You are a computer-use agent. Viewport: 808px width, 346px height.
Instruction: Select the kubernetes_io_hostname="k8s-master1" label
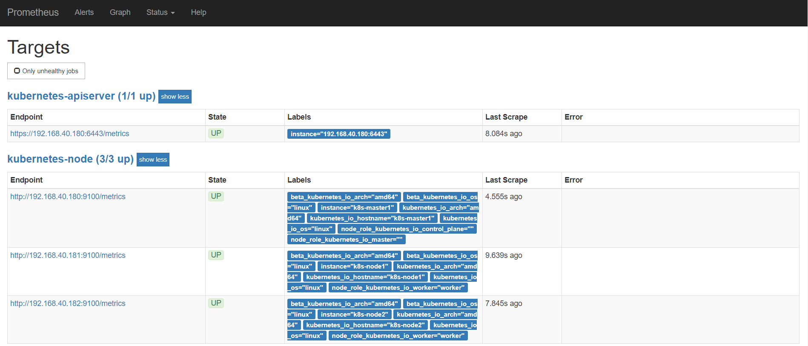point(372,218)
